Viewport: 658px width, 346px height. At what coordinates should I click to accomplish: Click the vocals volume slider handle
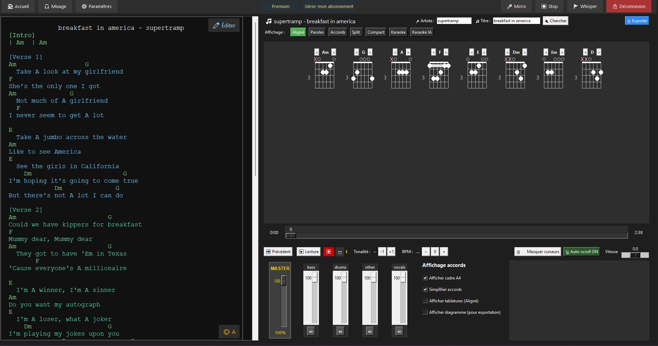click(x=403, y=277)
